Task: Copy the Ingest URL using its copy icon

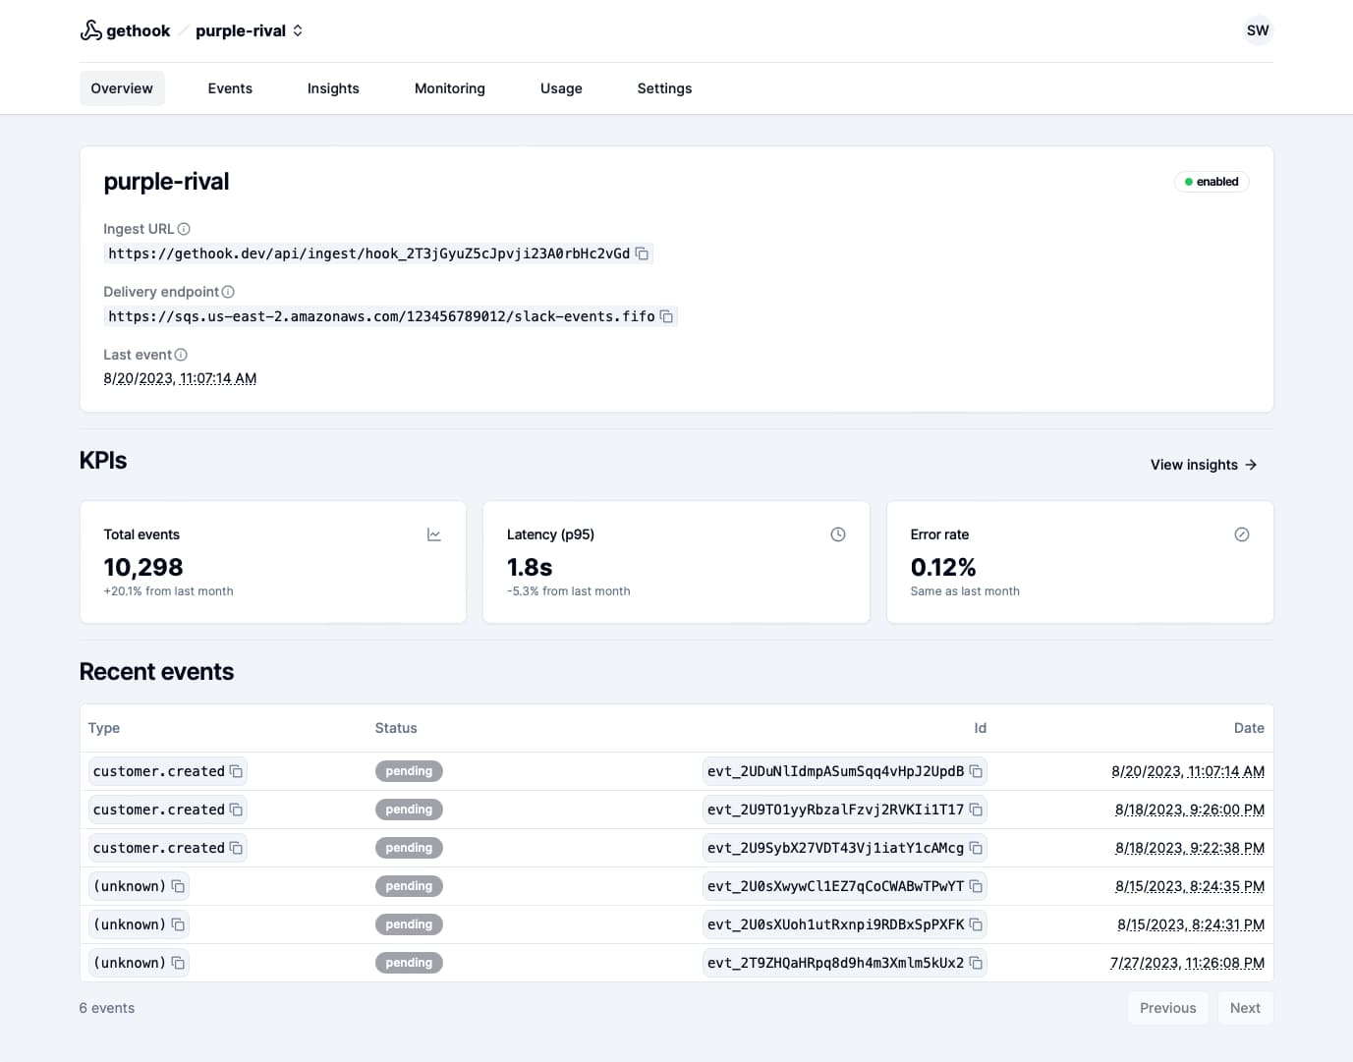Action: (642, 253)
